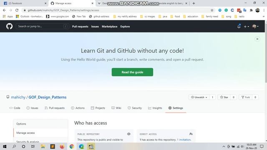Go back with browser back arrow
The width and height of the screenshot is (267, 150).
pyautogui.click(x=4, y=10)
